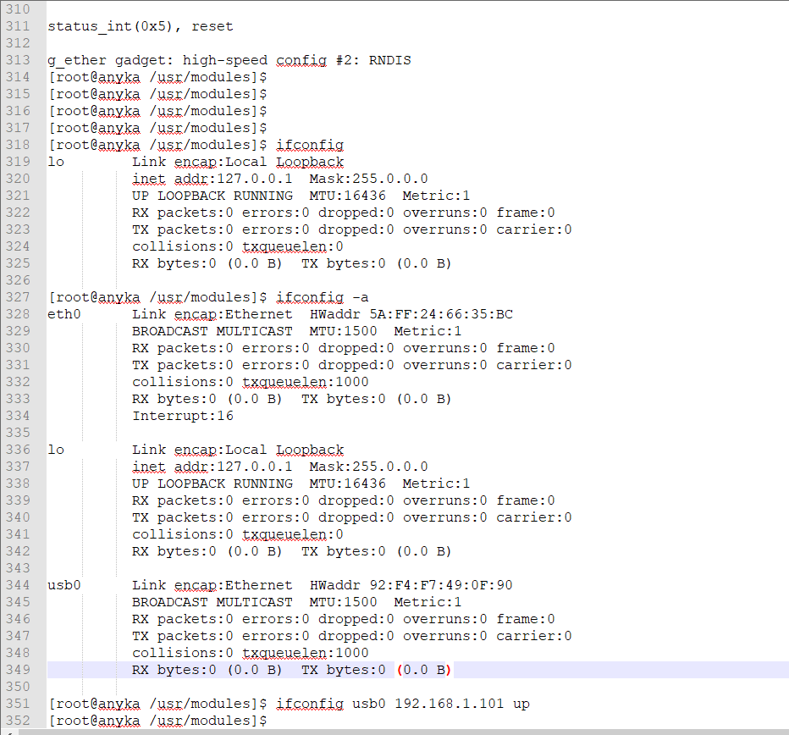This screenshot has width=789, height=735.
Task: Click the word 'RNDIS' on line 313
Action: click(390, 60)
